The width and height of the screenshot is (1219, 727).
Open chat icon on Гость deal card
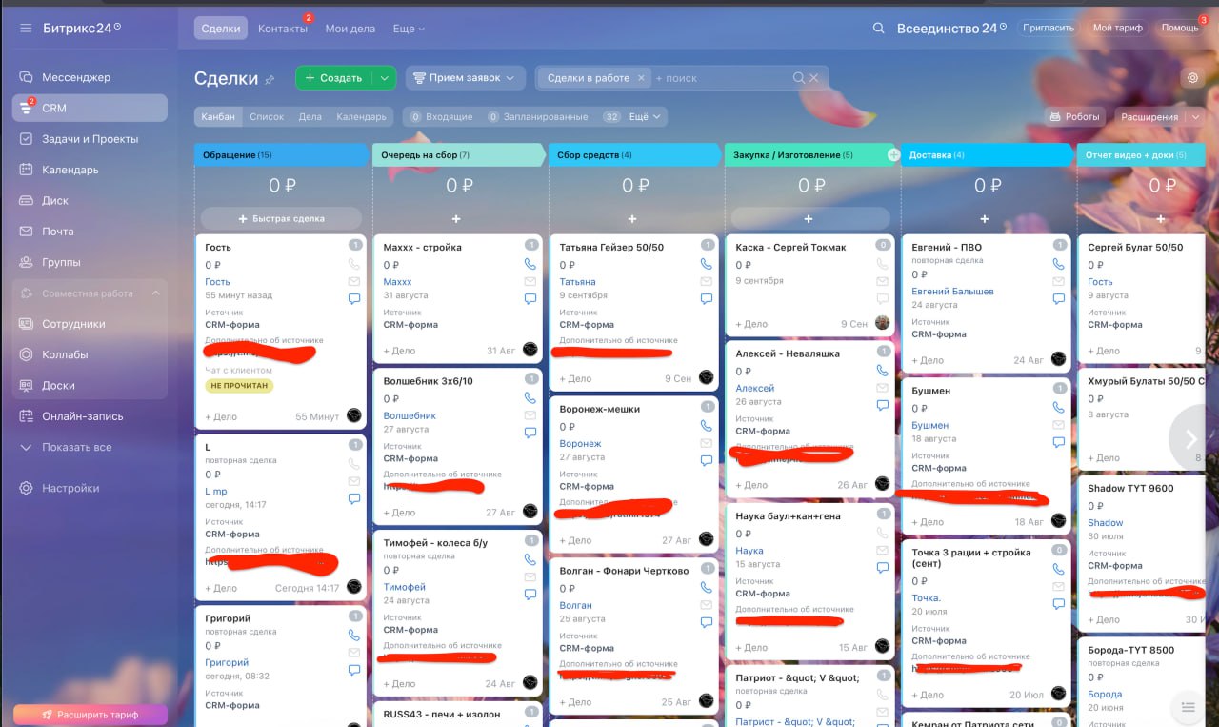(354, 299)
